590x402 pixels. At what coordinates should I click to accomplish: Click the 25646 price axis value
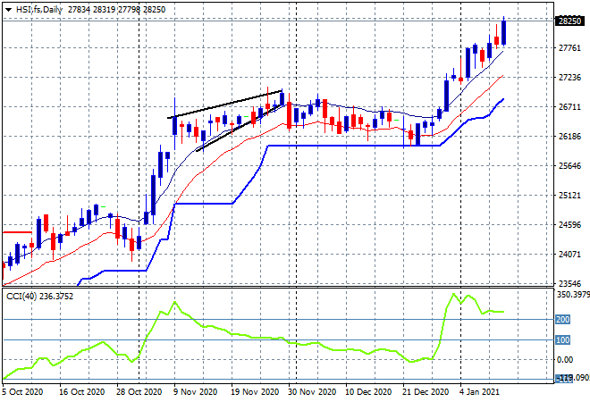pyautogui.click(x=569, y=166)
